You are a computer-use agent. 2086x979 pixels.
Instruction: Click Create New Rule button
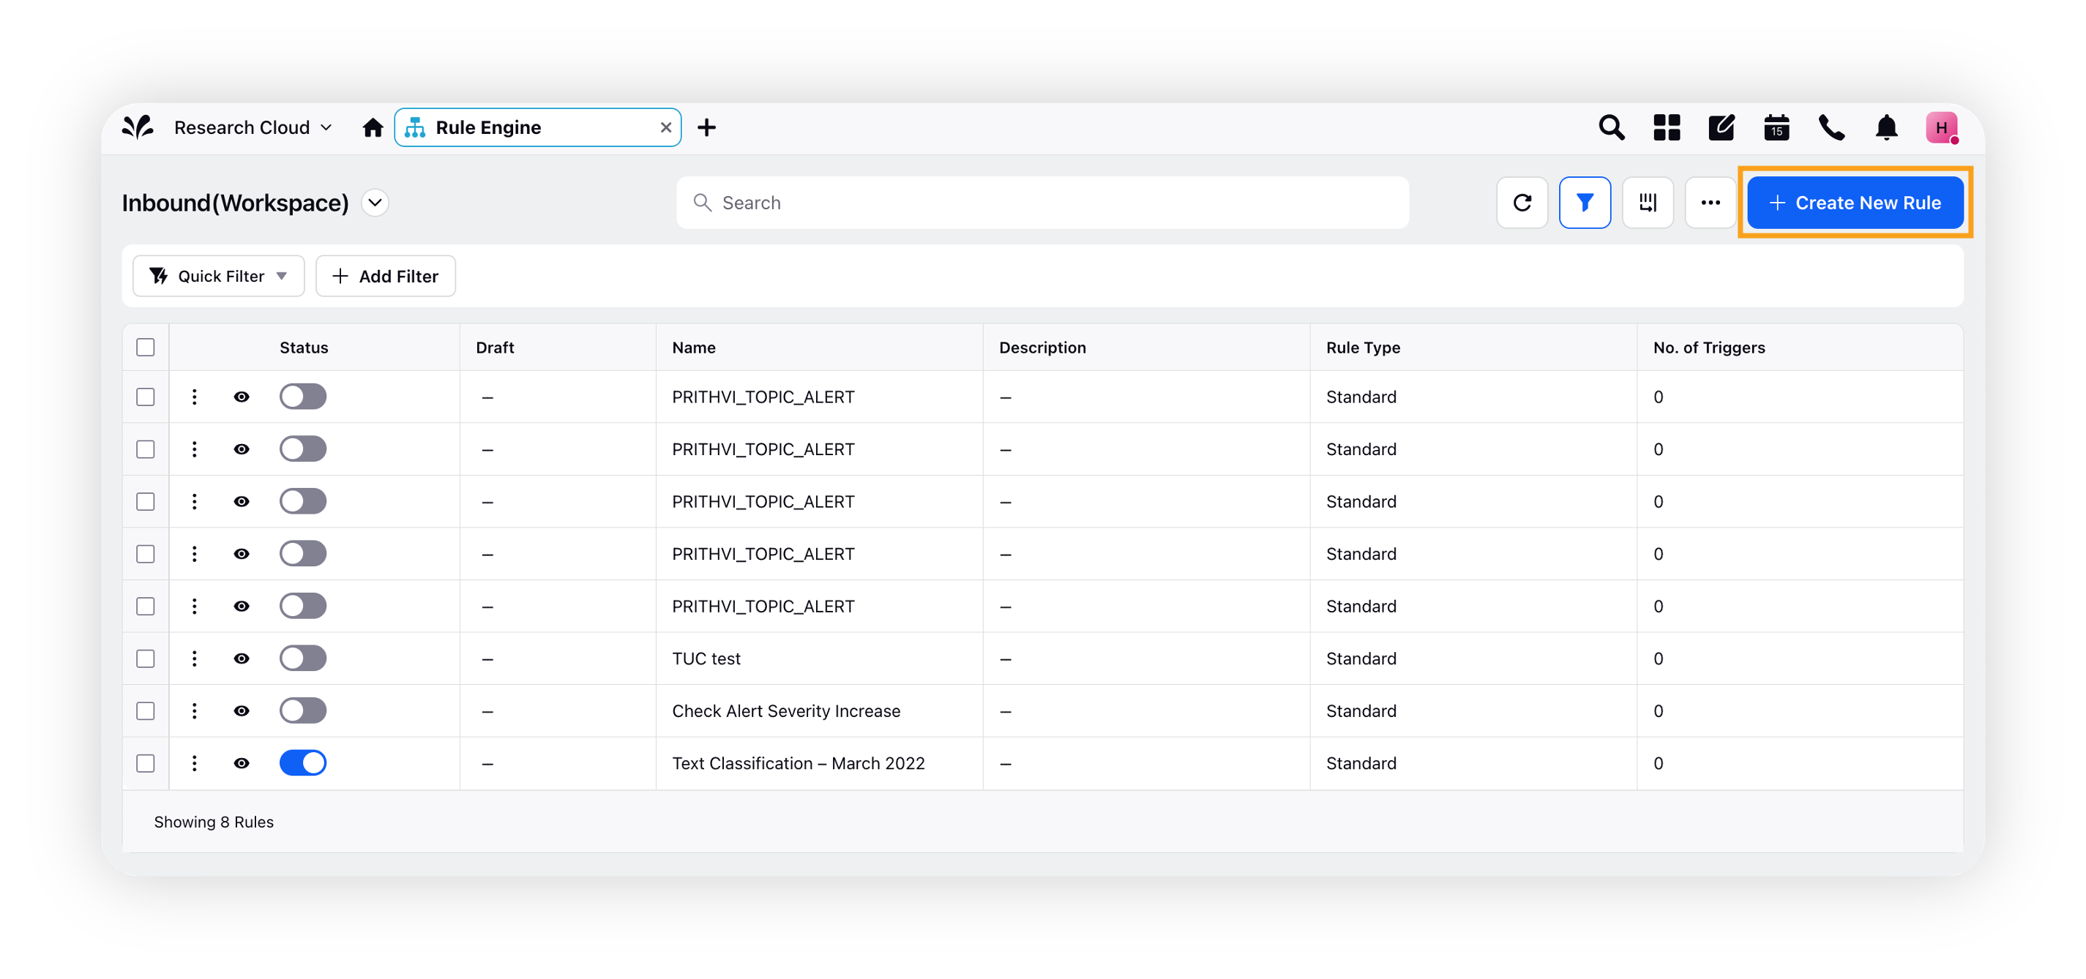click(x=1855, y=203)
